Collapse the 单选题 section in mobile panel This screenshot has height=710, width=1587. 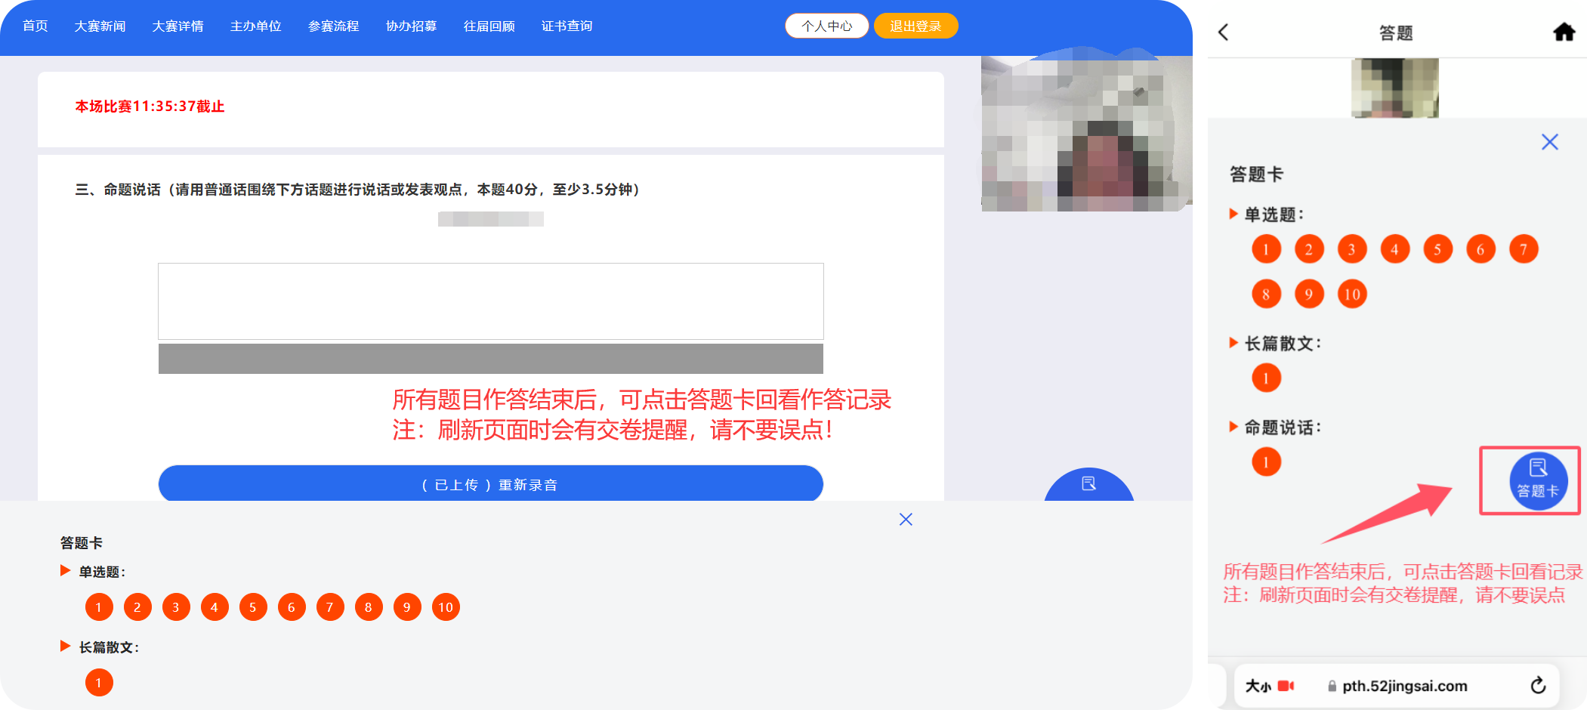1233,214
